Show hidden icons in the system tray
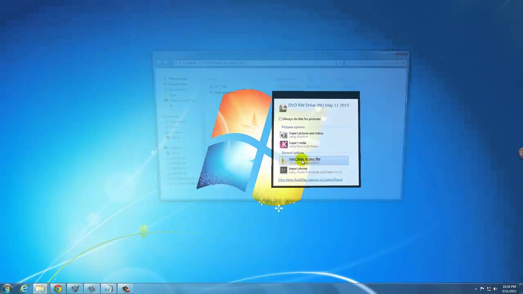The width and height of the screenshot is (523, 294). click(476, 289)
